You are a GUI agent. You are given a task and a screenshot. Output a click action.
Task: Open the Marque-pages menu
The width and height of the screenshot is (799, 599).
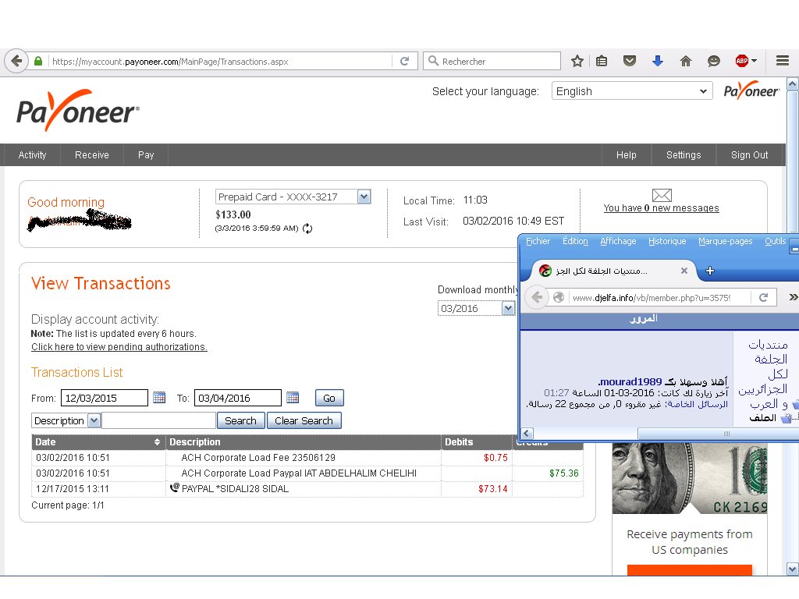point(725,241)
